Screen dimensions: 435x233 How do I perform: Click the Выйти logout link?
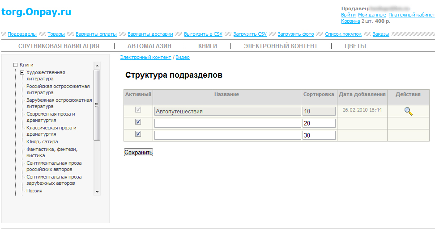coord(348,15)
